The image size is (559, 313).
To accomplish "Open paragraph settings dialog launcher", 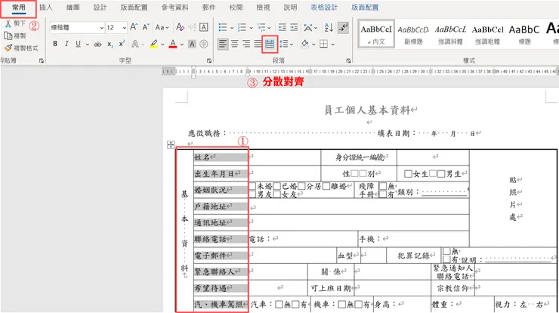I will [349, 60].
